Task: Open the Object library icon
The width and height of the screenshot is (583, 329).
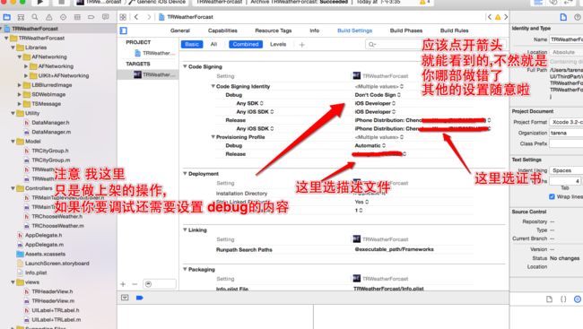Action: tap(578, 299)
